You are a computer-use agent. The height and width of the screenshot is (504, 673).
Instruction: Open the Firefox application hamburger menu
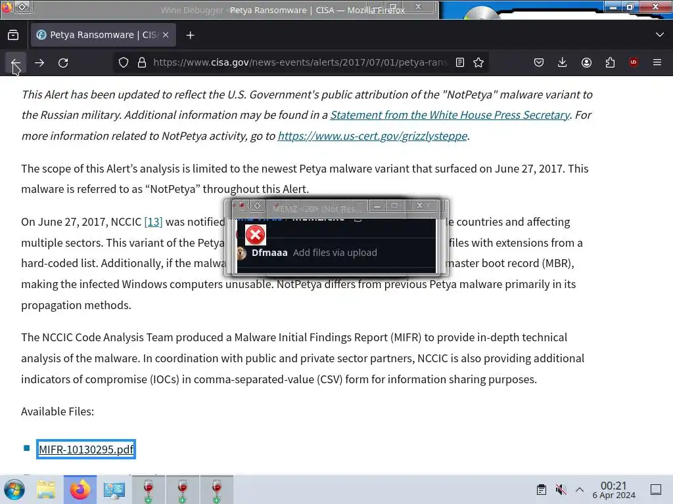click(x=657, y=62)
